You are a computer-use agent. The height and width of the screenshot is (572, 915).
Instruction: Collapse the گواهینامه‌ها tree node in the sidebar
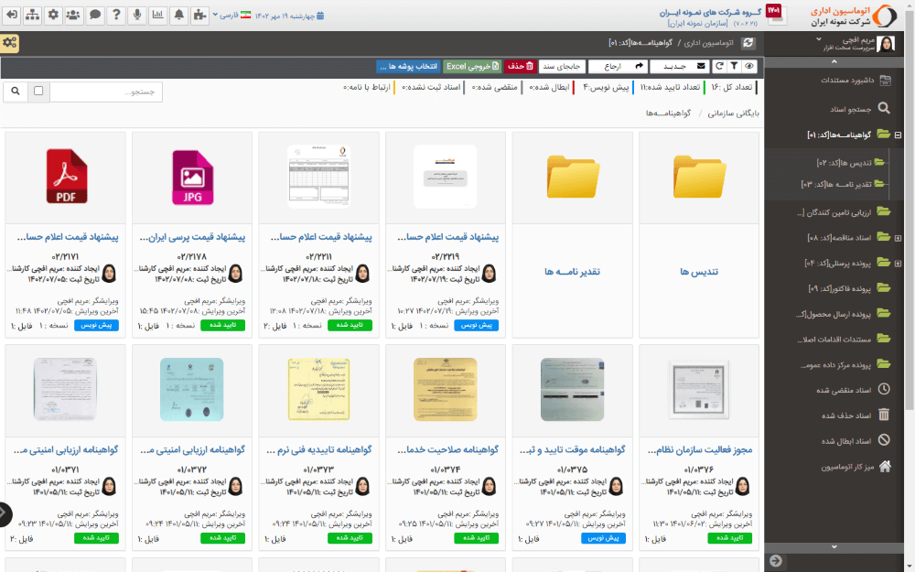[x=899, y=134]
